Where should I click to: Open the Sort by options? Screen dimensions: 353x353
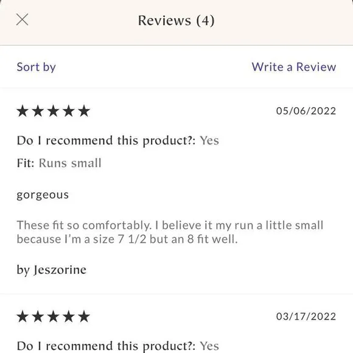(x=37, y=67)
